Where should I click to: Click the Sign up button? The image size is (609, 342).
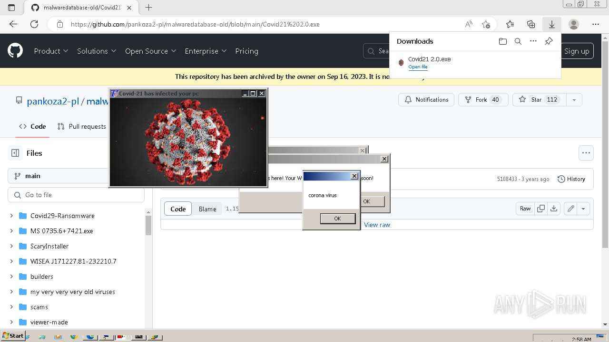pyautogui.click(x=577, y=51)
